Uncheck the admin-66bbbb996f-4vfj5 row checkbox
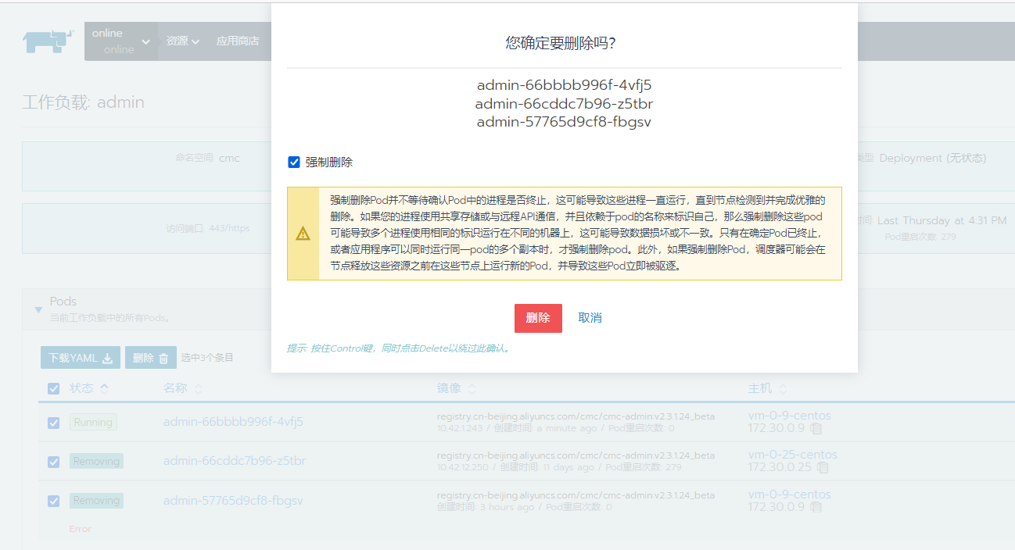This screenshot has width=1015, height=550. [53, 423]
